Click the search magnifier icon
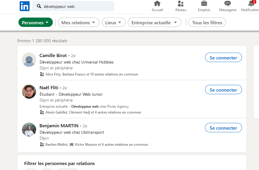 [39, 6]
